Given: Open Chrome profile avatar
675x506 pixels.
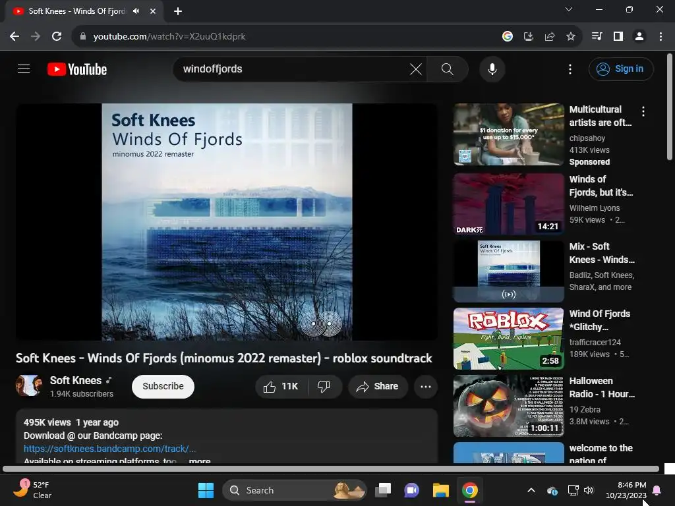Looking at the screenshot, I should click(x=639, y=37).
